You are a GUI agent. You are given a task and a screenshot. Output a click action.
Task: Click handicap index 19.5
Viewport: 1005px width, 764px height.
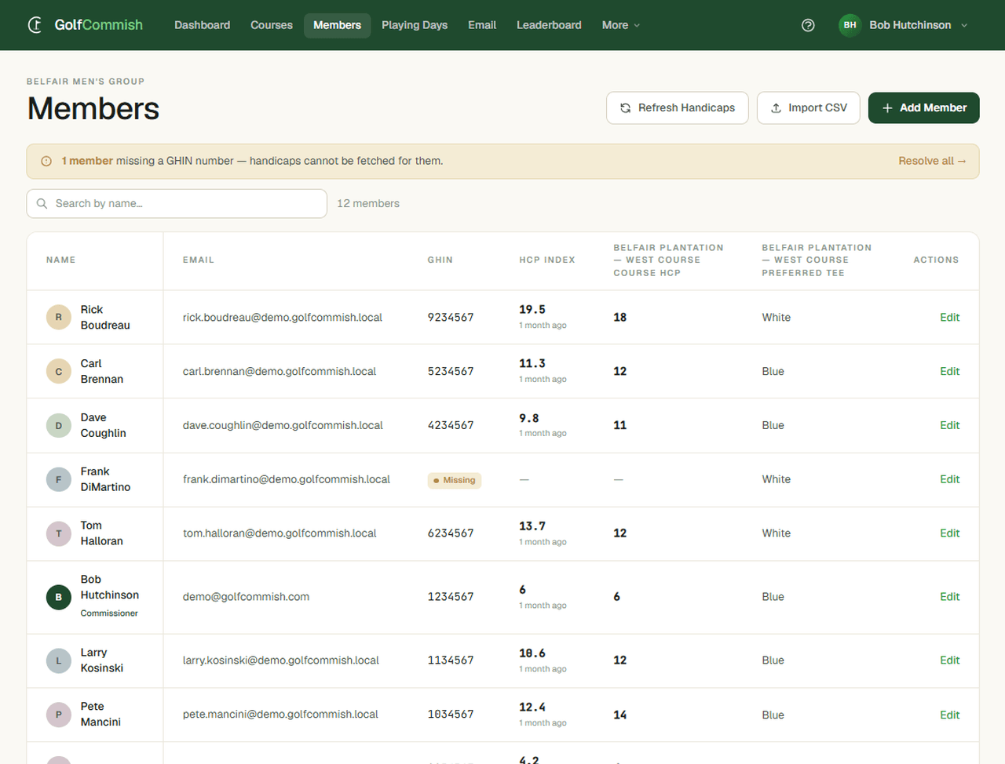click(x=532, y=310)
